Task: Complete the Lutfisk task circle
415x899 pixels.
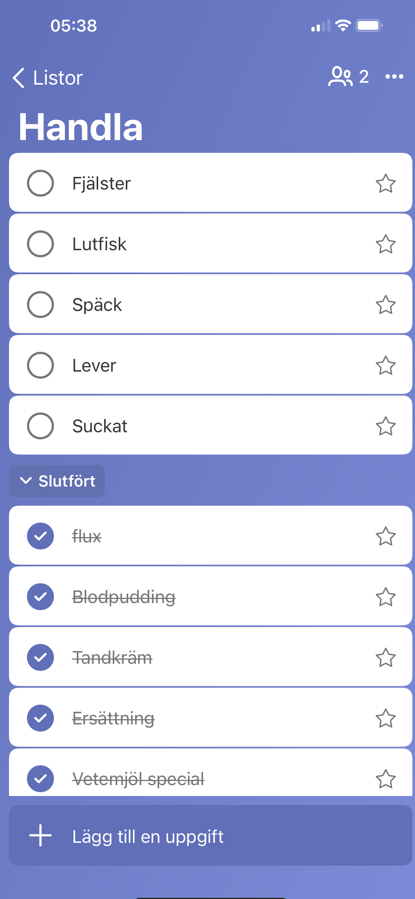Action: click(40, 244)
